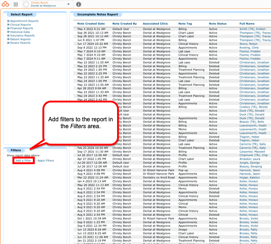Expand Recare Reports category

(x=19, y=43)
